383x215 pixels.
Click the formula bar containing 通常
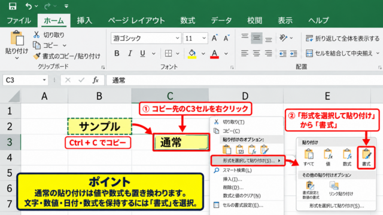pos(245,80)
